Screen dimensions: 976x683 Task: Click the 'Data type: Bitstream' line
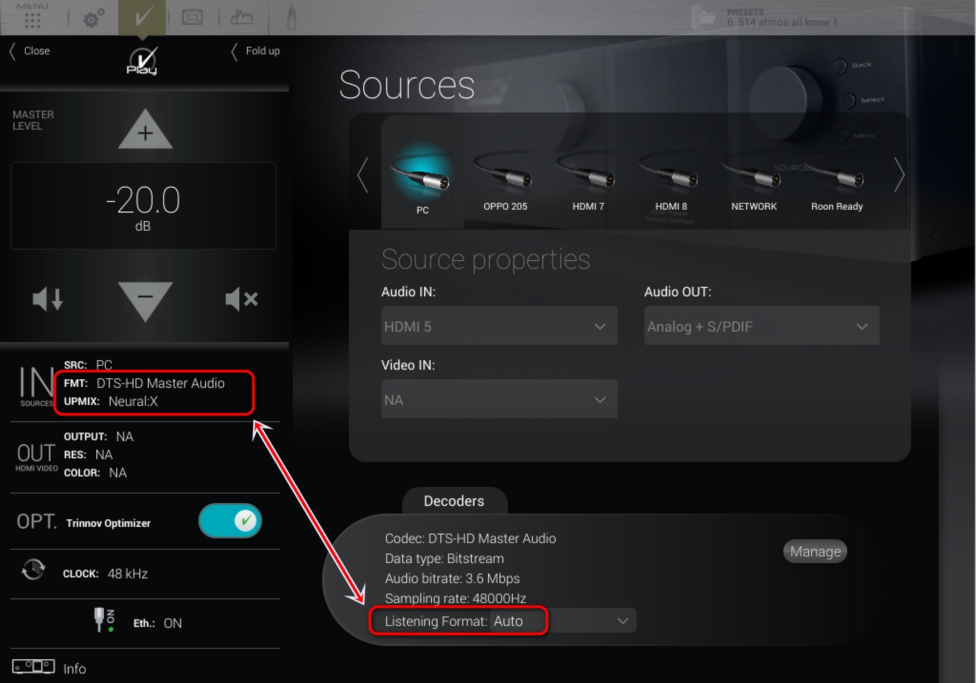tap(444, 559)
